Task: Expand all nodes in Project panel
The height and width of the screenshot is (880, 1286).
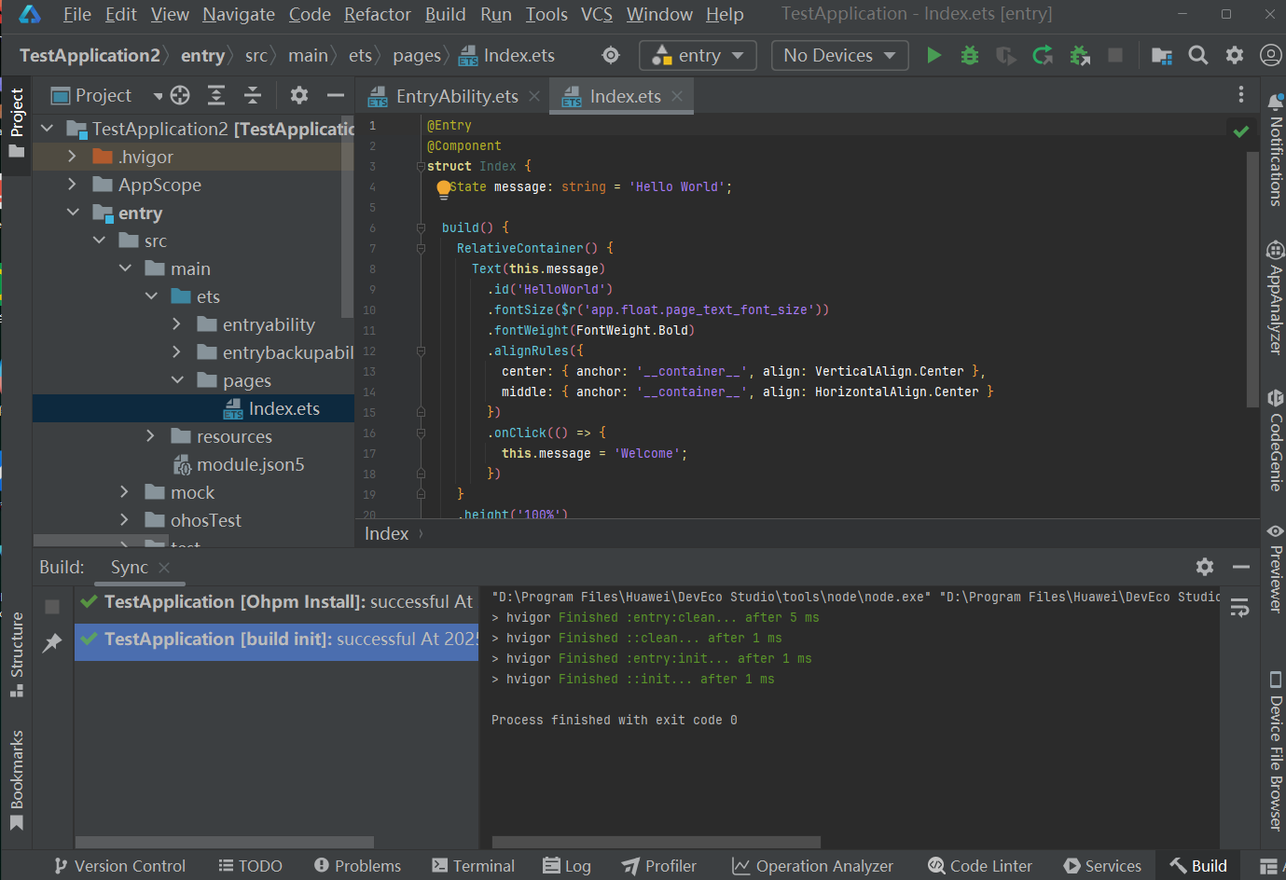Action: pos(216,95)
